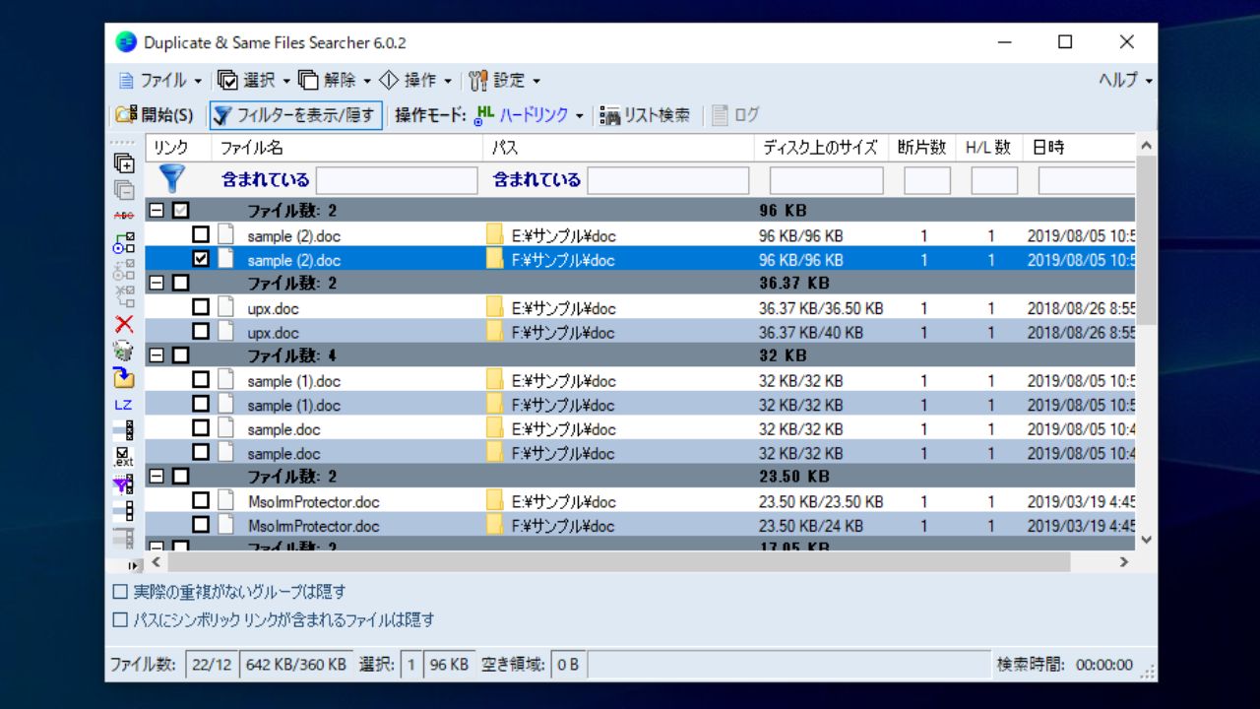Click the greyed-out log button in the toolbar
The height and width of the screenshot is (709, 1260).
(735, 115)
